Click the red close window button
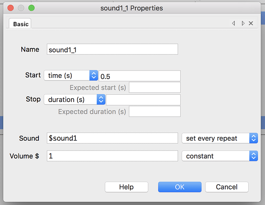 click(x=11, y=8)
